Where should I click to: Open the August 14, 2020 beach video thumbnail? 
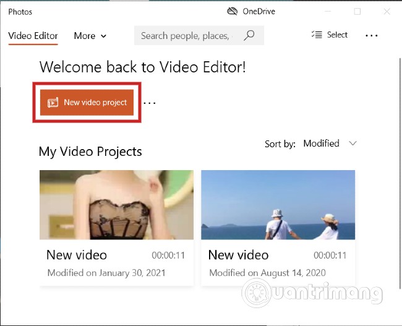tap(278, 205)
